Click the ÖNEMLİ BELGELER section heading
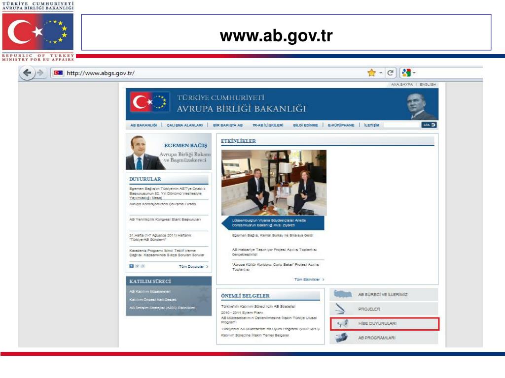 click(245, 296)
